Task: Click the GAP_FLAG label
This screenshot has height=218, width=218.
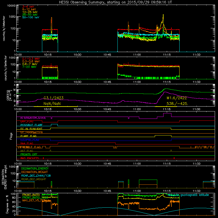Action: pyautogui.click(x=27, y=122)
